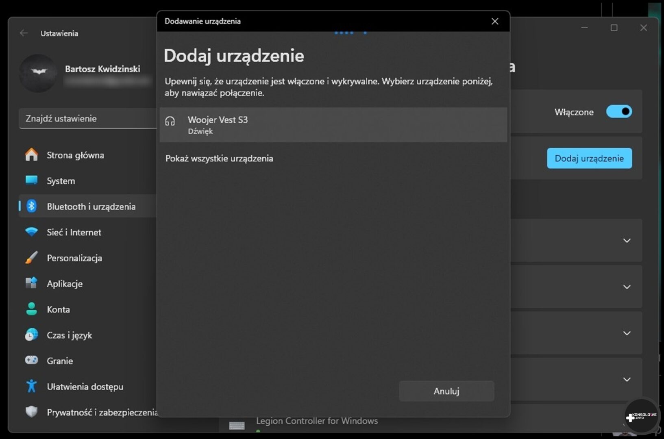Open the Aplikacje settings page
This screenshot has width=664, height=439.
(x=64, y=284)
